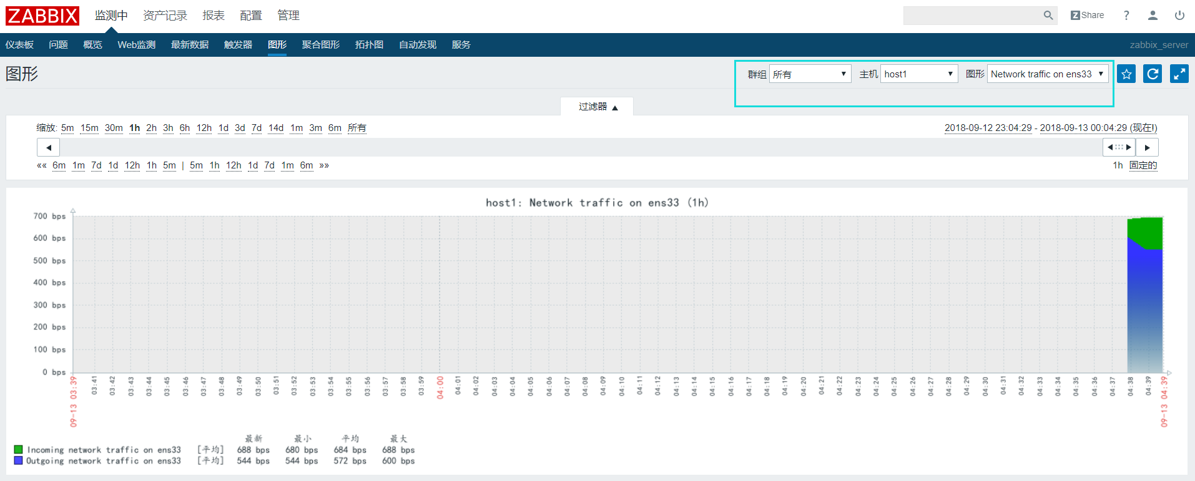Open the 监测中 top menu
Screen dimensions: 1195x481
111,16
